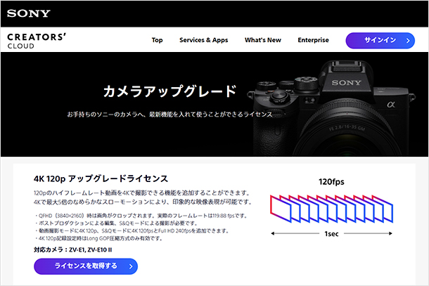Select the Enterprise menu item
Viewport: 429px width, 286px height.
pyautogui.click(x=313, y=40)
